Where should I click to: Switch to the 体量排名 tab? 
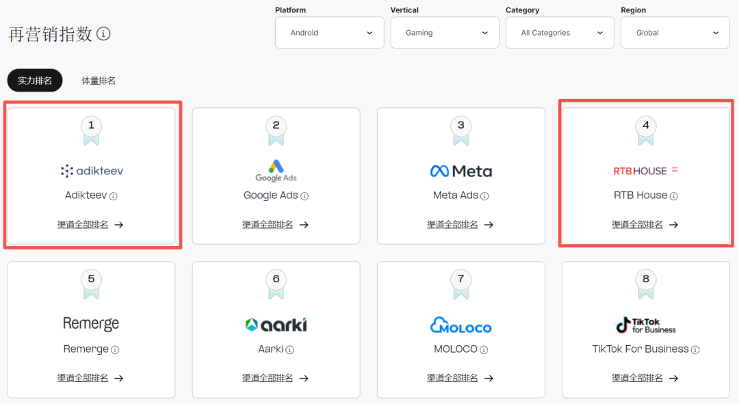pos(98,81)
